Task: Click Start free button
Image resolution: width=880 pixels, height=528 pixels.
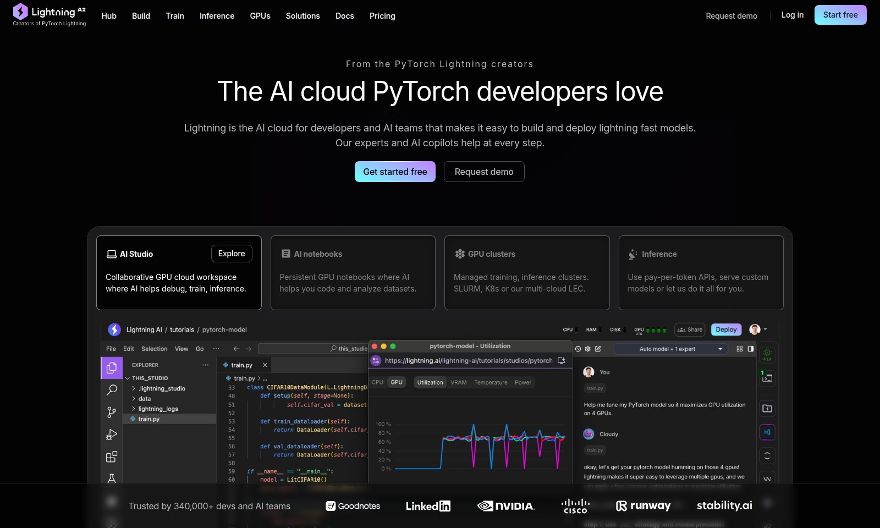Action: (x=840, y=15)
